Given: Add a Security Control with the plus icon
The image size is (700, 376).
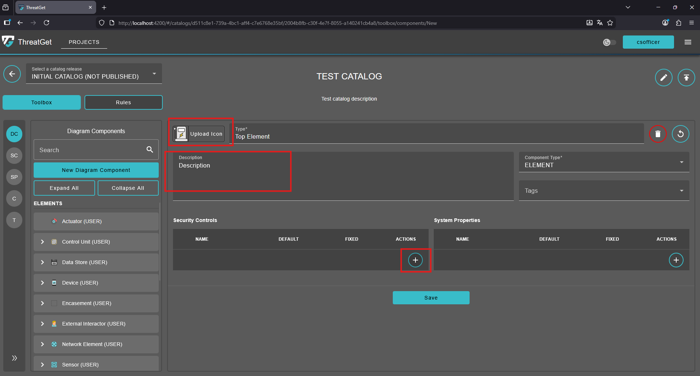Looking at the screenshot, I should [415, 260].
